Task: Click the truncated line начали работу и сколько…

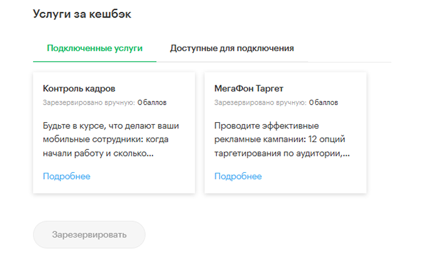Action: point(98,153)
